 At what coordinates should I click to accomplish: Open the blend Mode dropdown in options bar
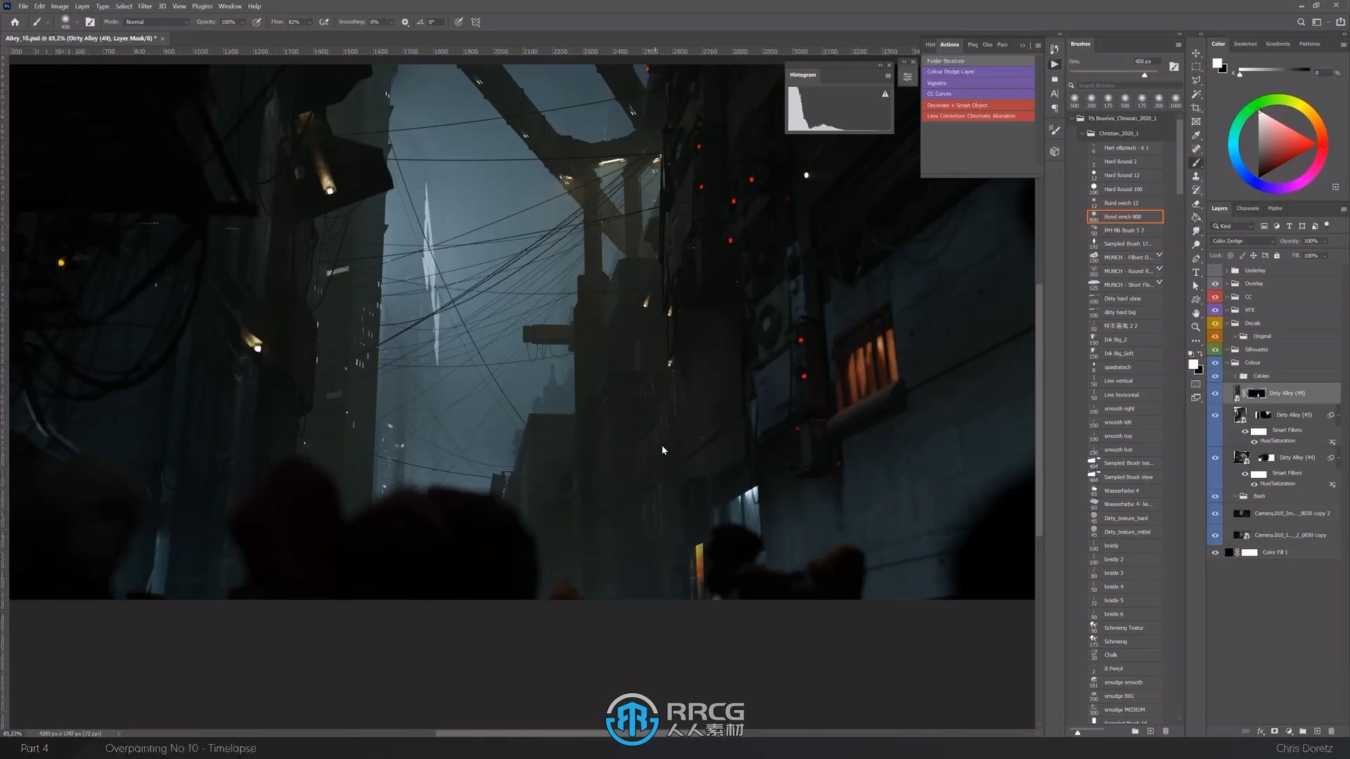(x=156, y=22)
